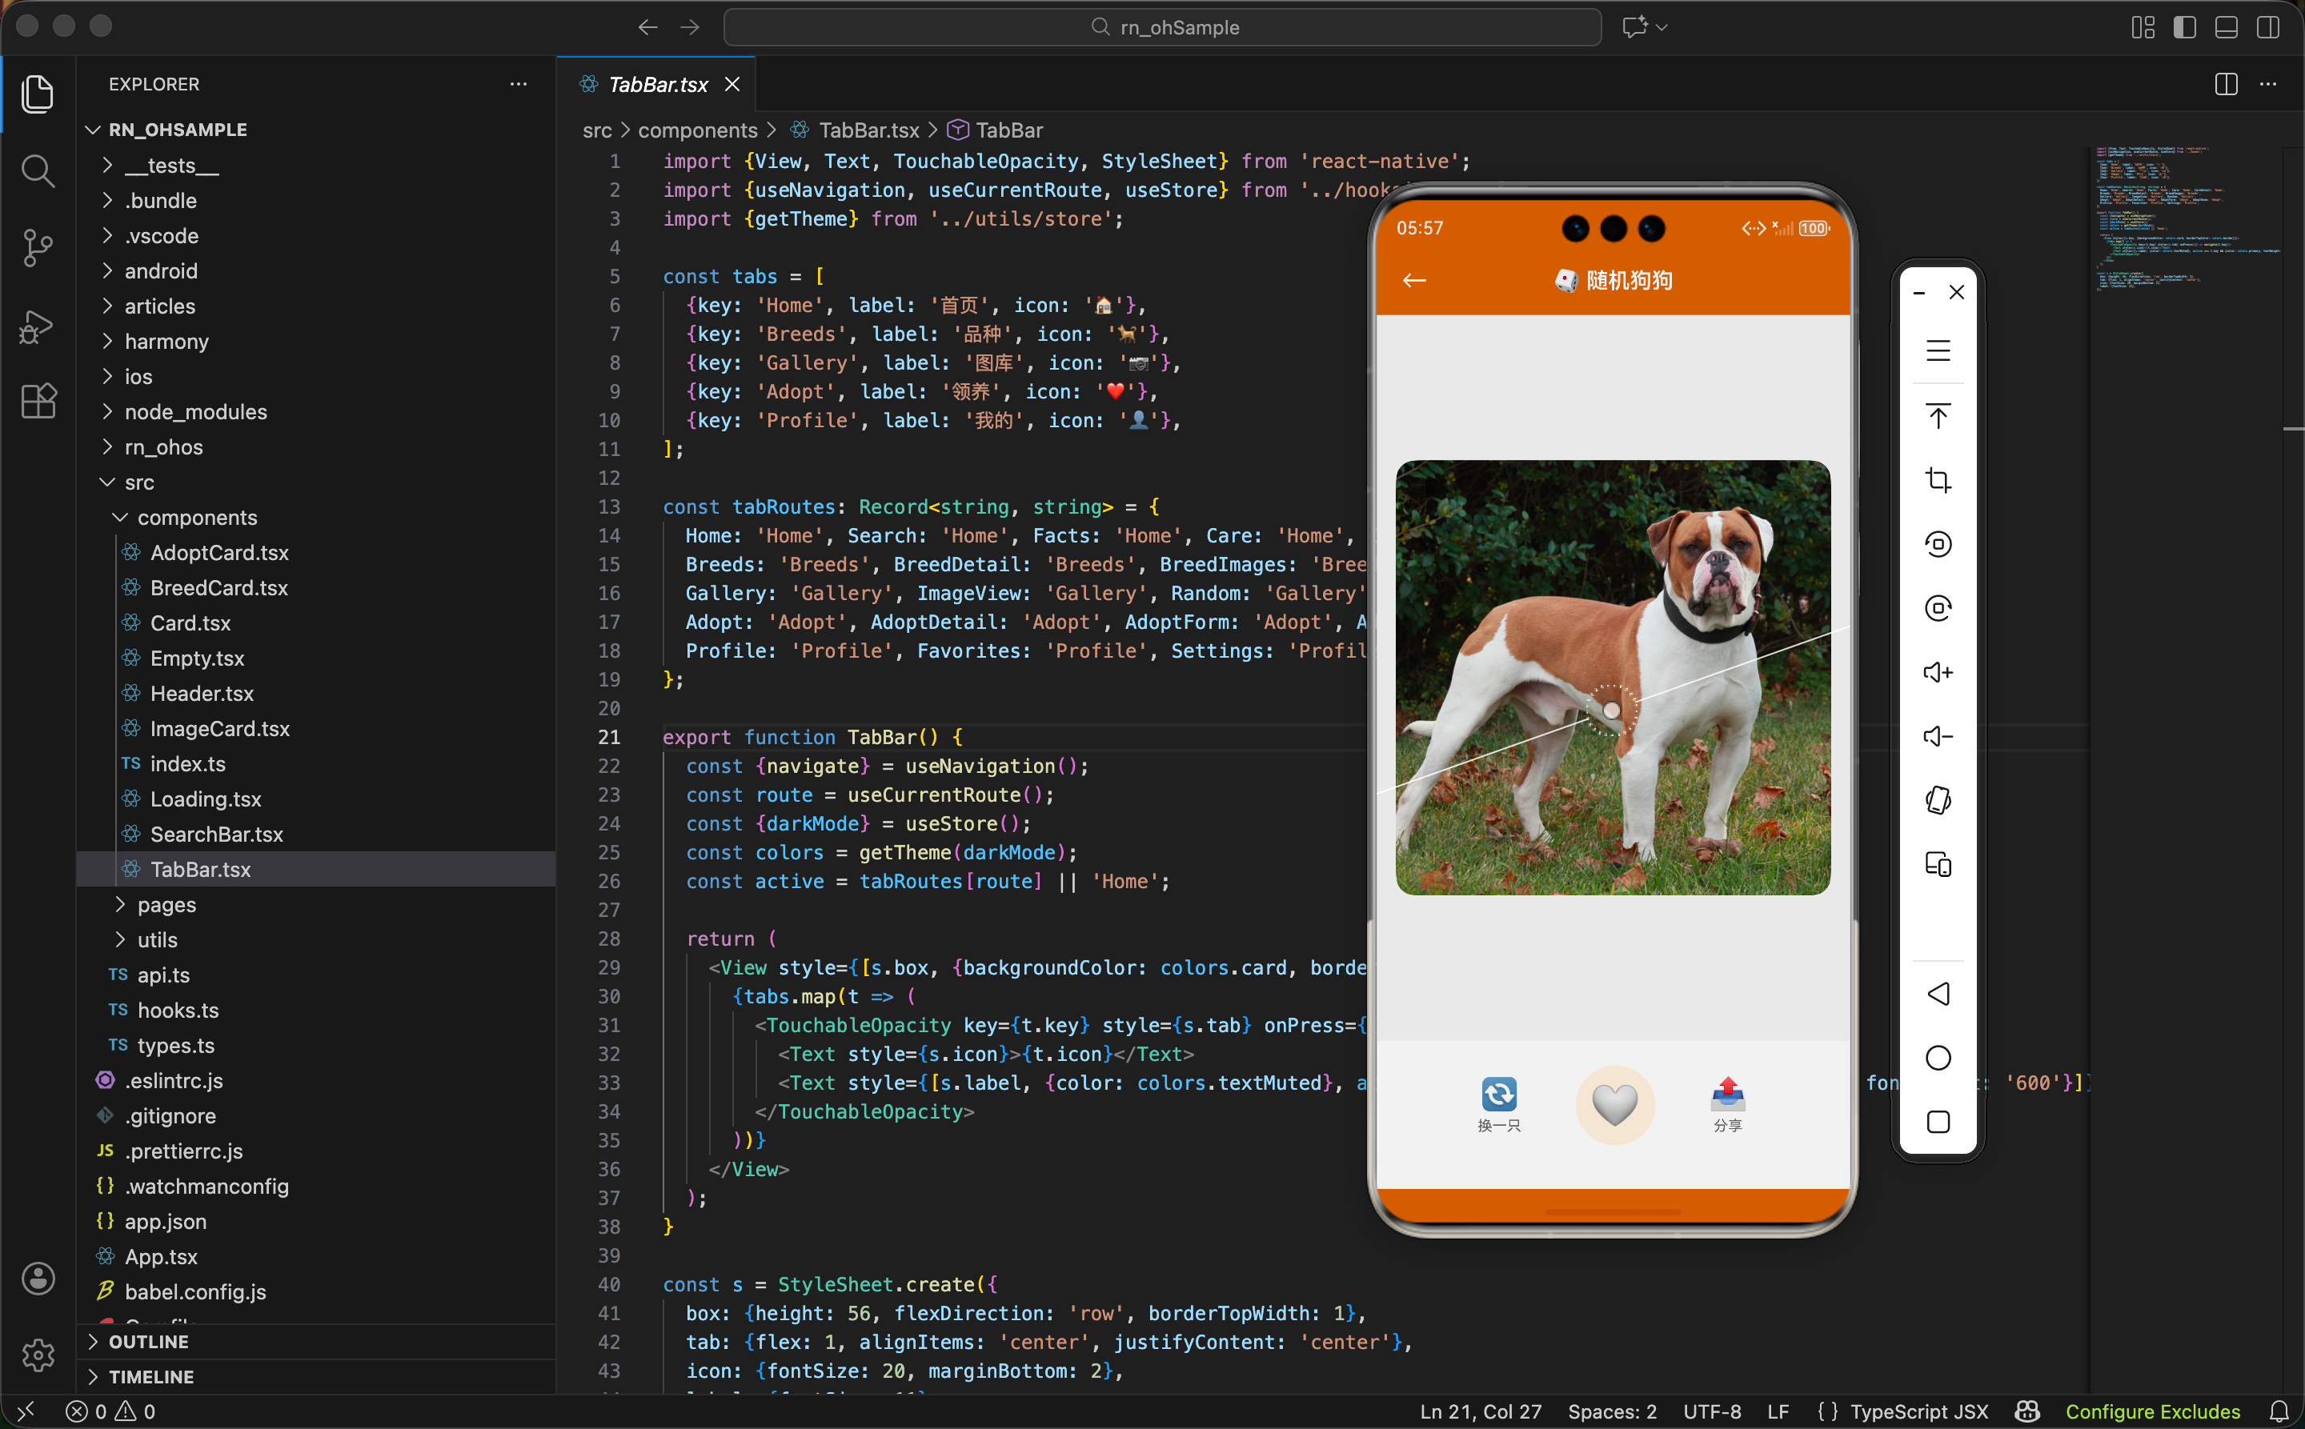The width and height of the screenshot is (2305, 1429).
Task: Tap the 换一只 refresh button
Action: [x=1498, y=1104]
